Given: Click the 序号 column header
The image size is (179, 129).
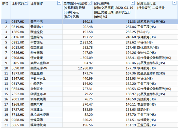Looking at the screenshot, I should tap(5, 4).
